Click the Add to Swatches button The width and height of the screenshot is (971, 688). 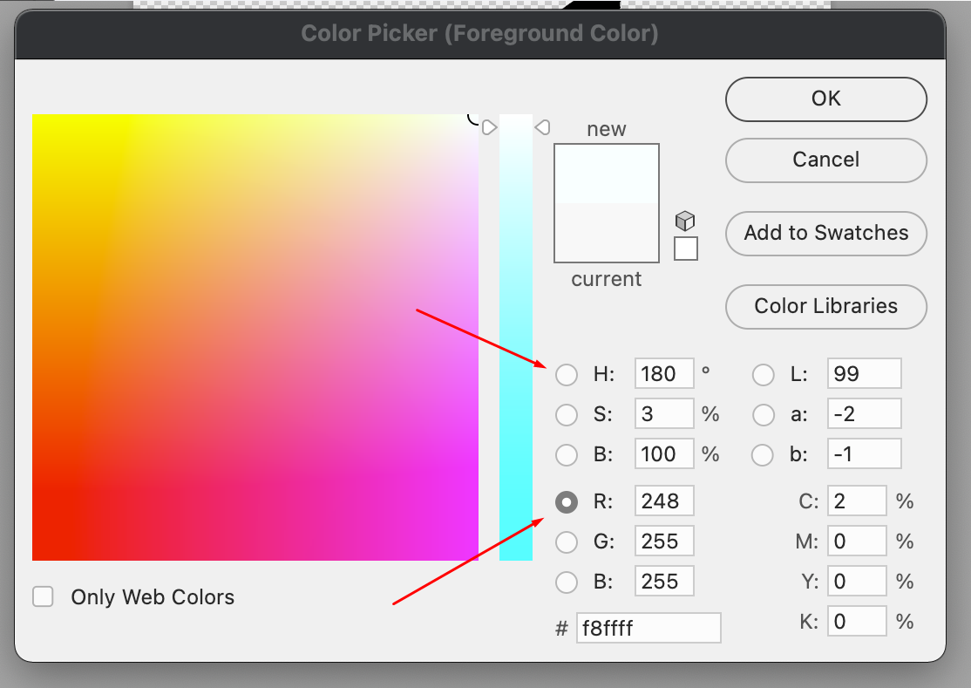pos(825,233)
